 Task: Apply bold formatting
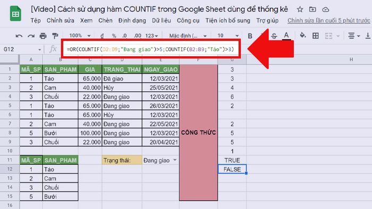[x=250, y=36]
